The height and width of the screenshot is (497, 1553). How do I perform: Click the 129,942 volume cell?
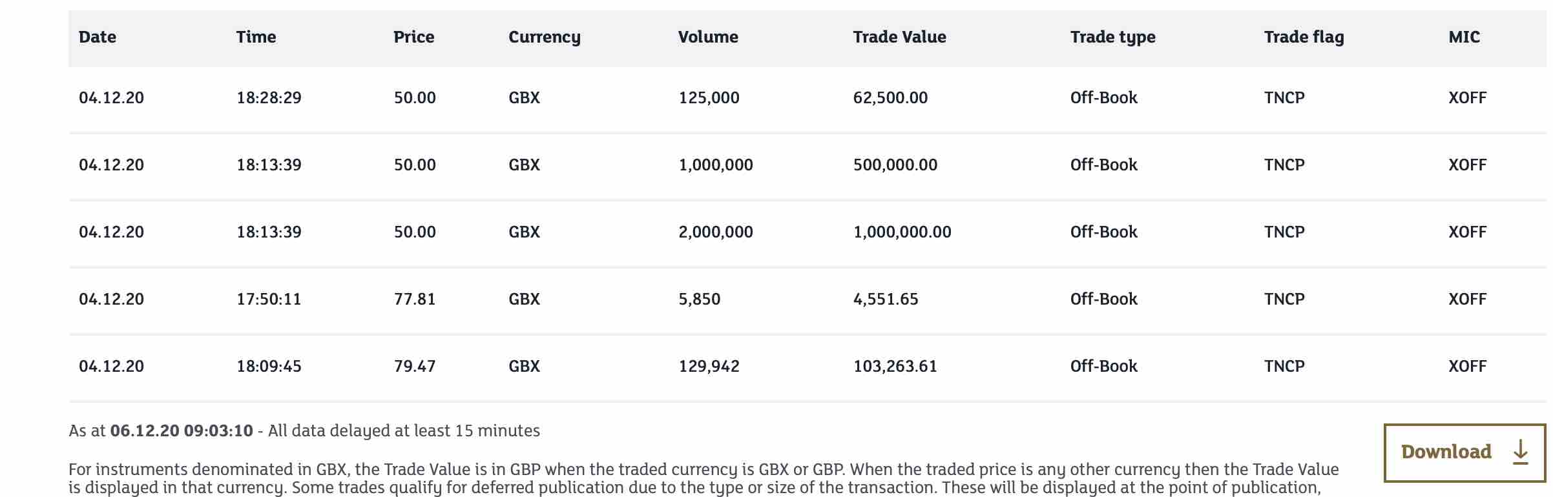[709, 366]
